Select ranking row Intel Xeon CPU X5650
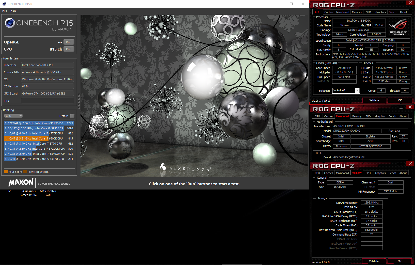Screen dimensions: 415x265 point(39,123)
